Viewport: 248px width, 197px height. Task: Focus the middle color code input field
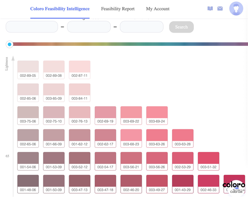click(89, 27)
